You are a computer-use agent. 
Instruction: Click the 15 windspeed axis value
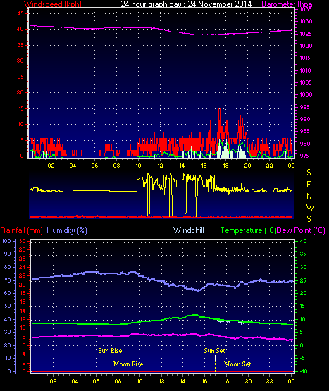20,108
